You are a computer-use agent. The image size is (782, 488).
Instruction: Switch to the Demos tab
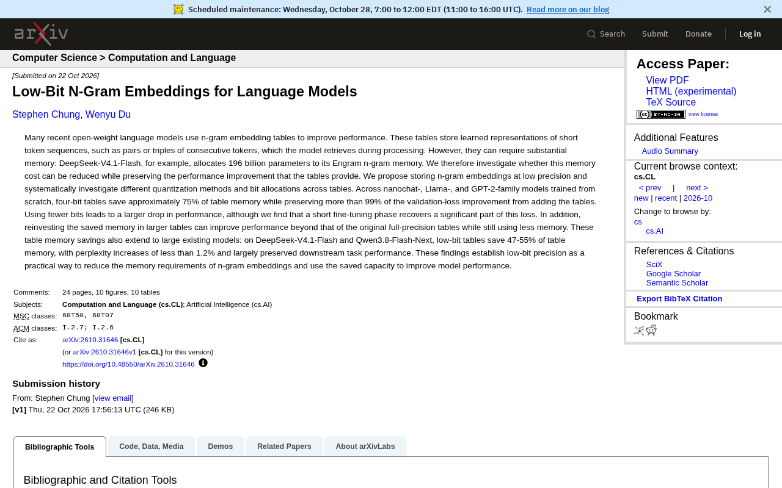(x=221, y=447)
